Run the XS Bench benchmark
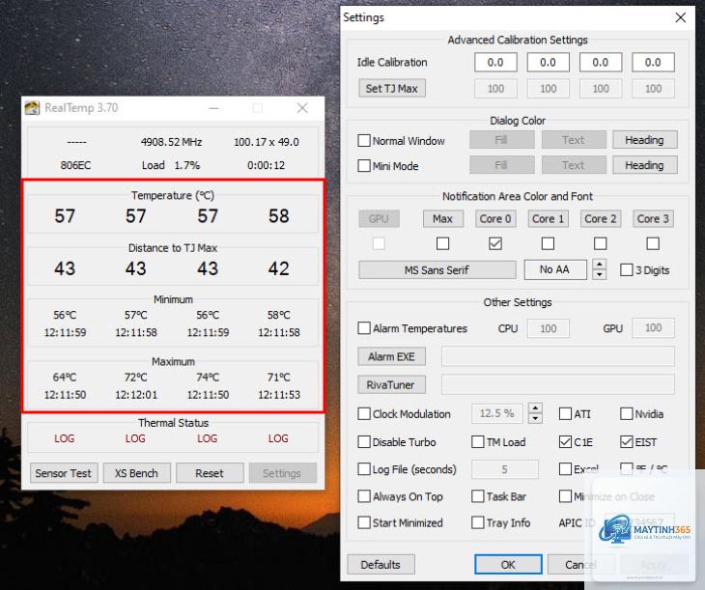 137,473
